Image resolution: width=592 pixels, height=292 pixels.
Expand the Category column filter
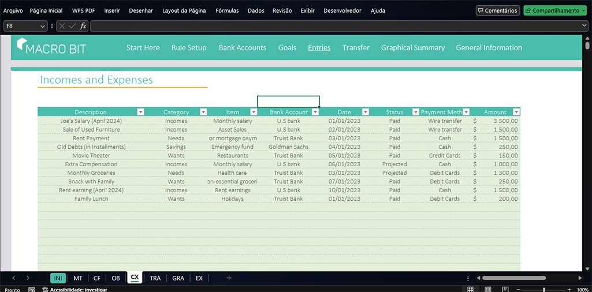[203, 112]
